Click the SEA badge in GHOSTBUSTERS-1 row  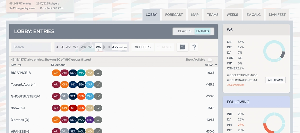tap(73, 96)
